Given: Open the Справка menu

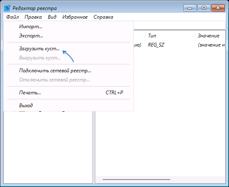Looking at the screenshot, I should tap(103, 17).
